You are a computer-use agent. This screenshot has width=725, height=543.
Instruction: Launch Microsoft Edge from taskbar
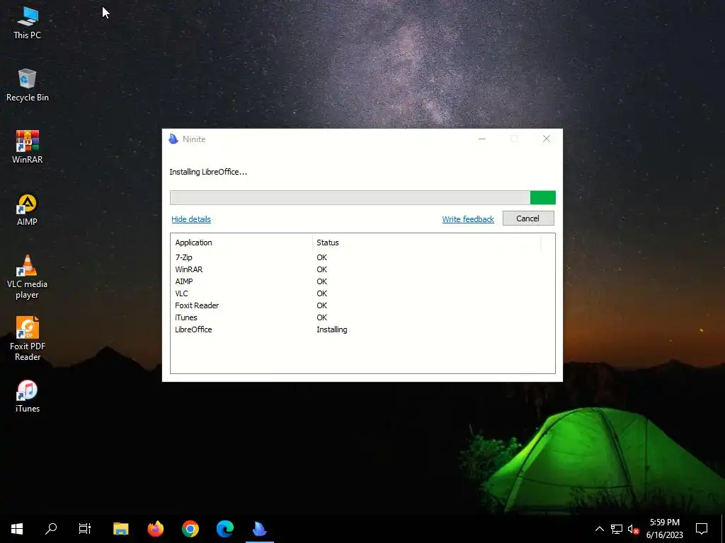pos(224,529)
